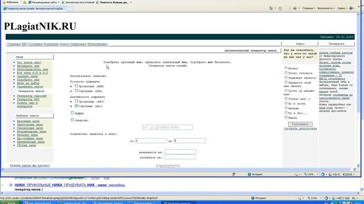Click the page horizontal scrollbar

pyautogui.click(x=178, y=169)
